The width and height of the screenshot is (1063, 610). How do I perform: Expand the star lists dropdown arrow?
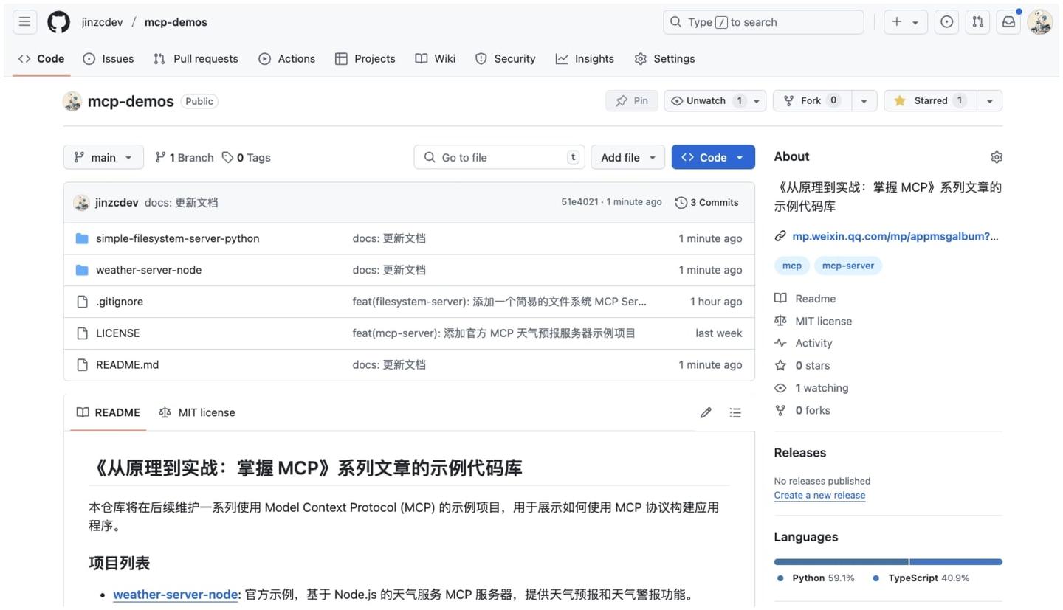[x=989, y=101]
